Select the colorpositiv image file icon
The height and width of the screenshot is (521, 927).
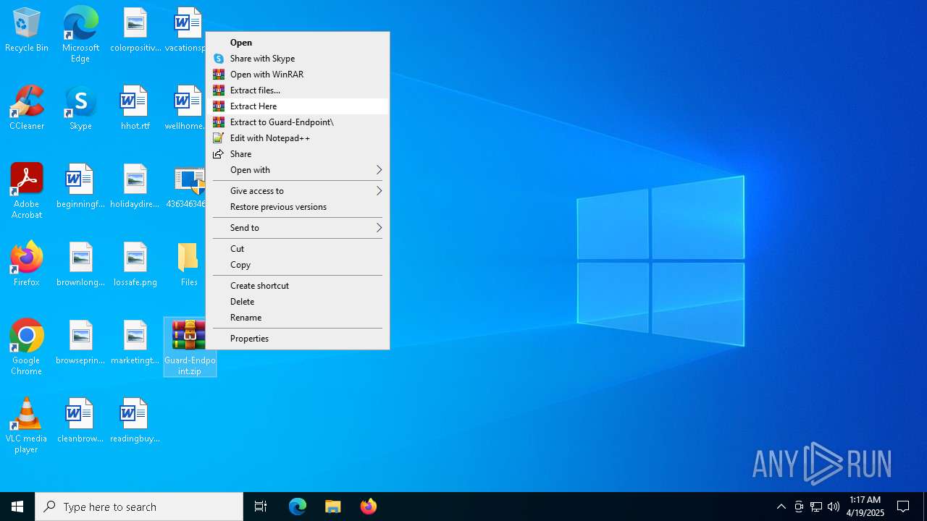pyautogui.click(x=135, y=30)
